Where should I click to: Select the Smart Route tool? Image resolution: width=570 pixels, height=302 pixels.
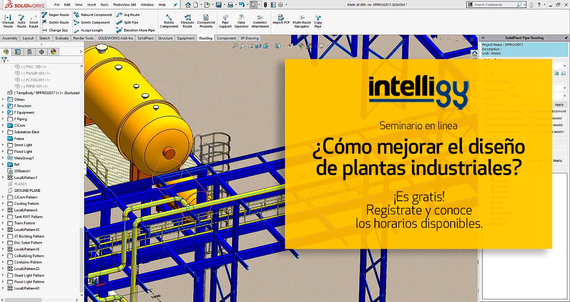(x=34, y=21)
